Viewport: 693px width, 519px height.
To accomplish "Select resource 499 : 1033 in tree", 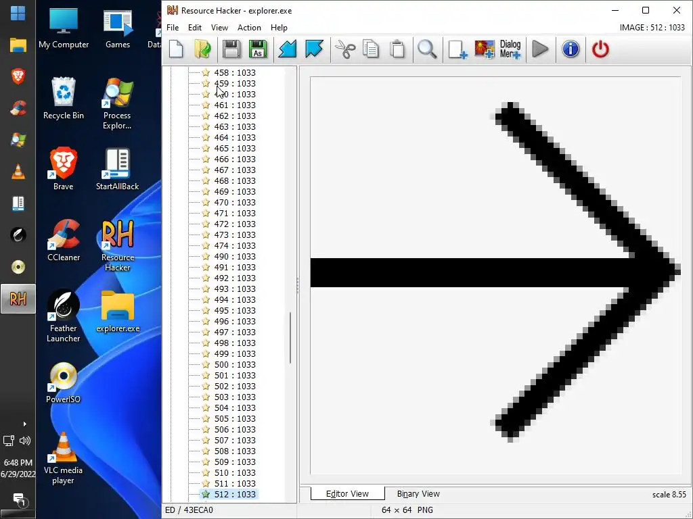I will tap(235, 353).
